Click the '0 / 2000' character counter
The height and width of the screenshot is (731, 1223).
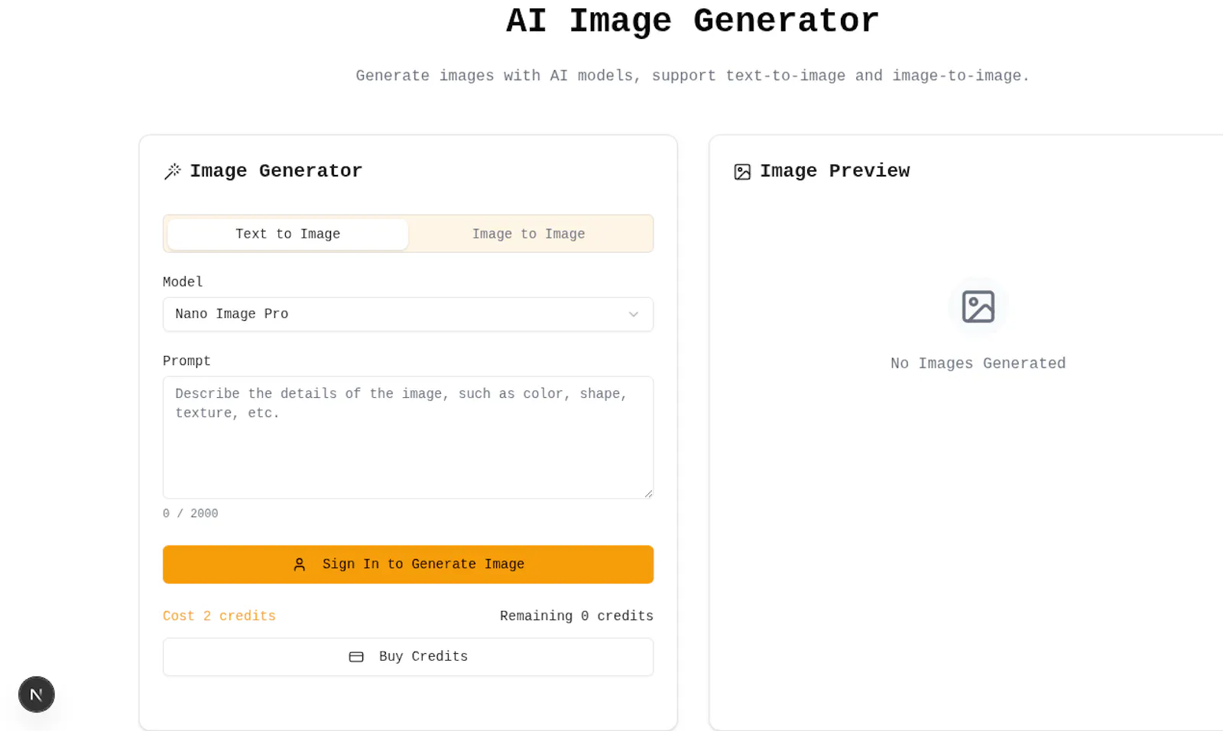tap(190, 513)
